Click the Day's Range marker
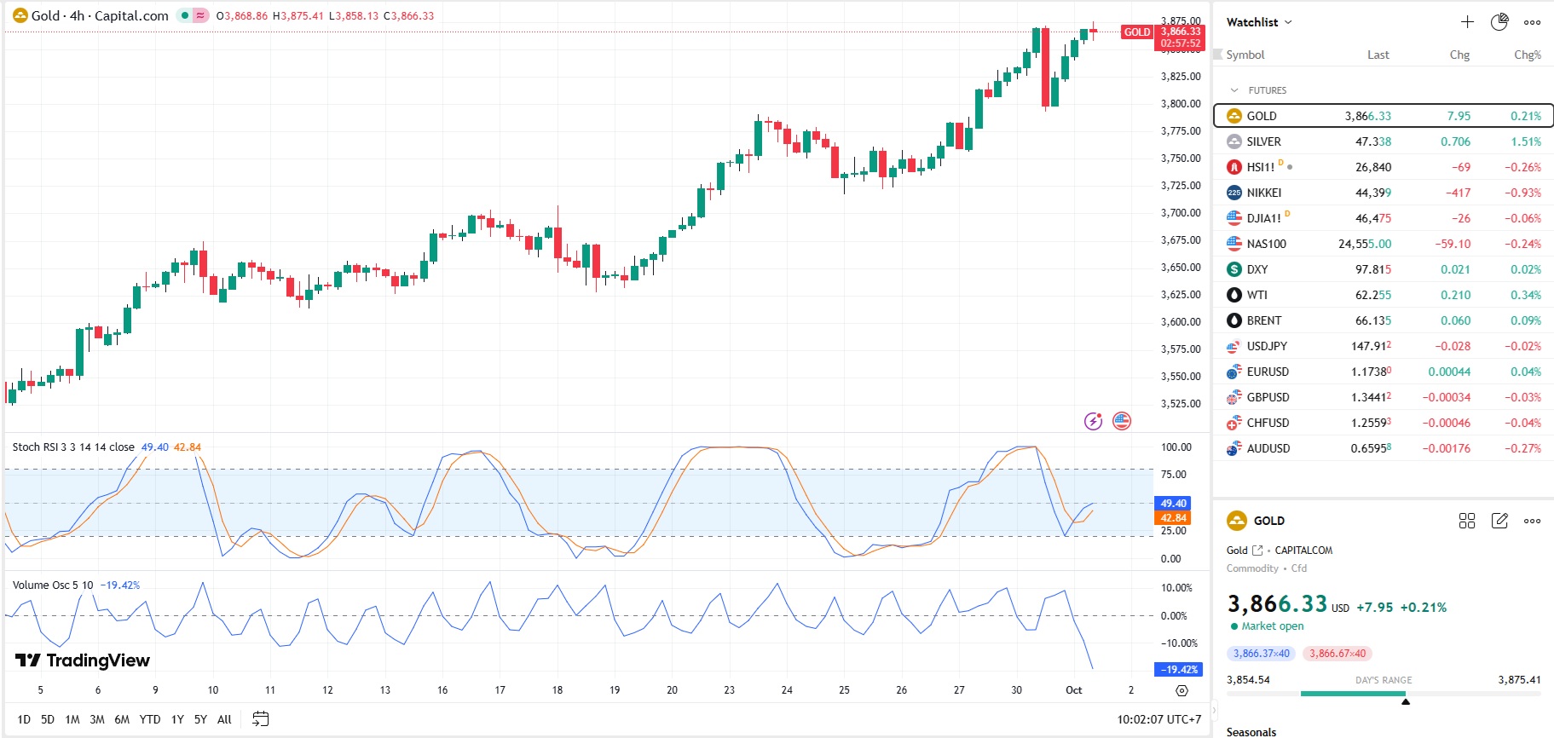 (1406, 701)
